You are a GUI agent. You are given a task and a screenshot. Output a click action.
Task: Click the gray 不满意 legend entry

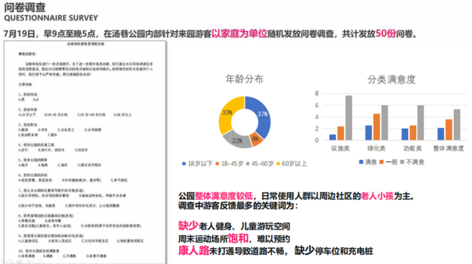tap(412, 162)
